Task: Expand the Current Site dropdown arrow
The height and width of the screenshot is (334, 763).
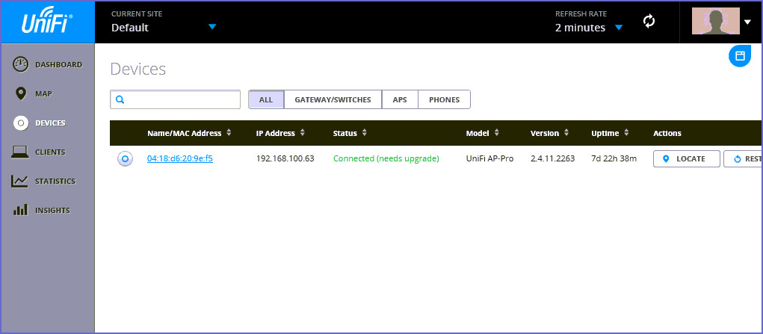Action: (212, 27)
